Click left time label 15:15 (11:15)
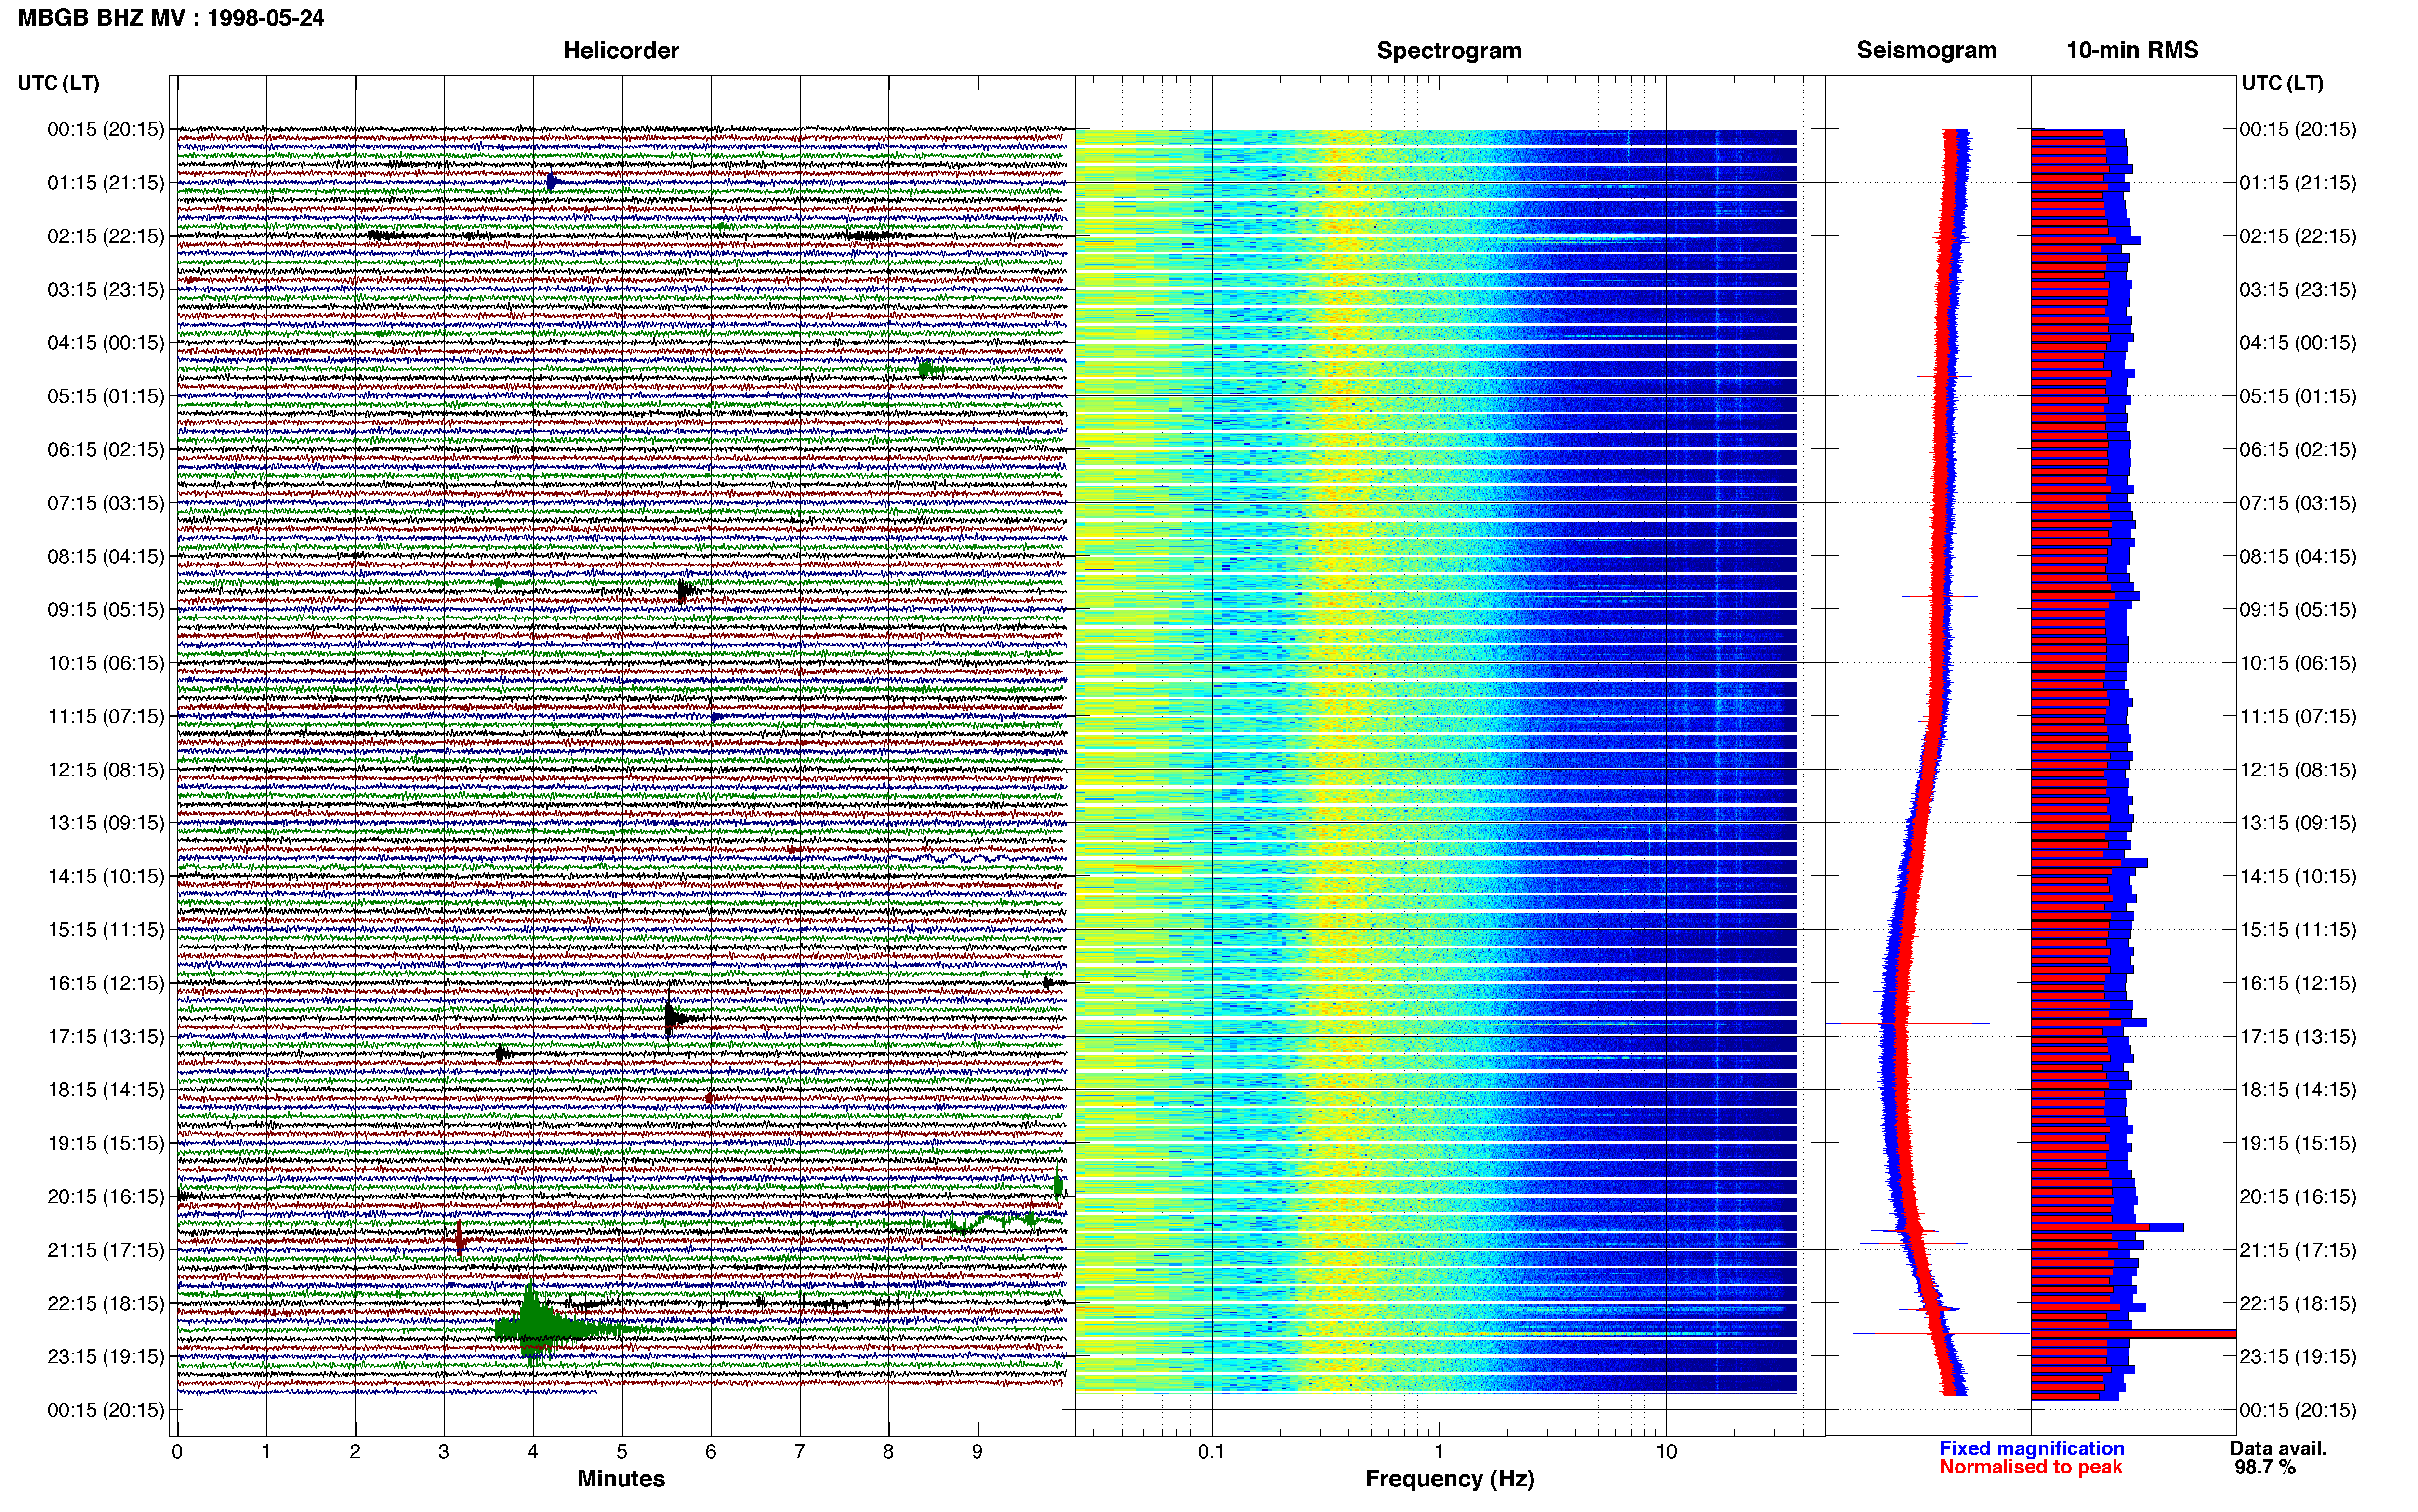 pyautogui.click(x=106, y=929)
